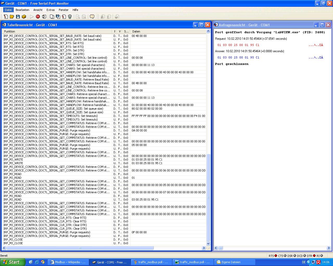The image size is (333, 266).
Task: Click Tabellenansicht scrollbar up arrow
Action: (x=208, y=31)
